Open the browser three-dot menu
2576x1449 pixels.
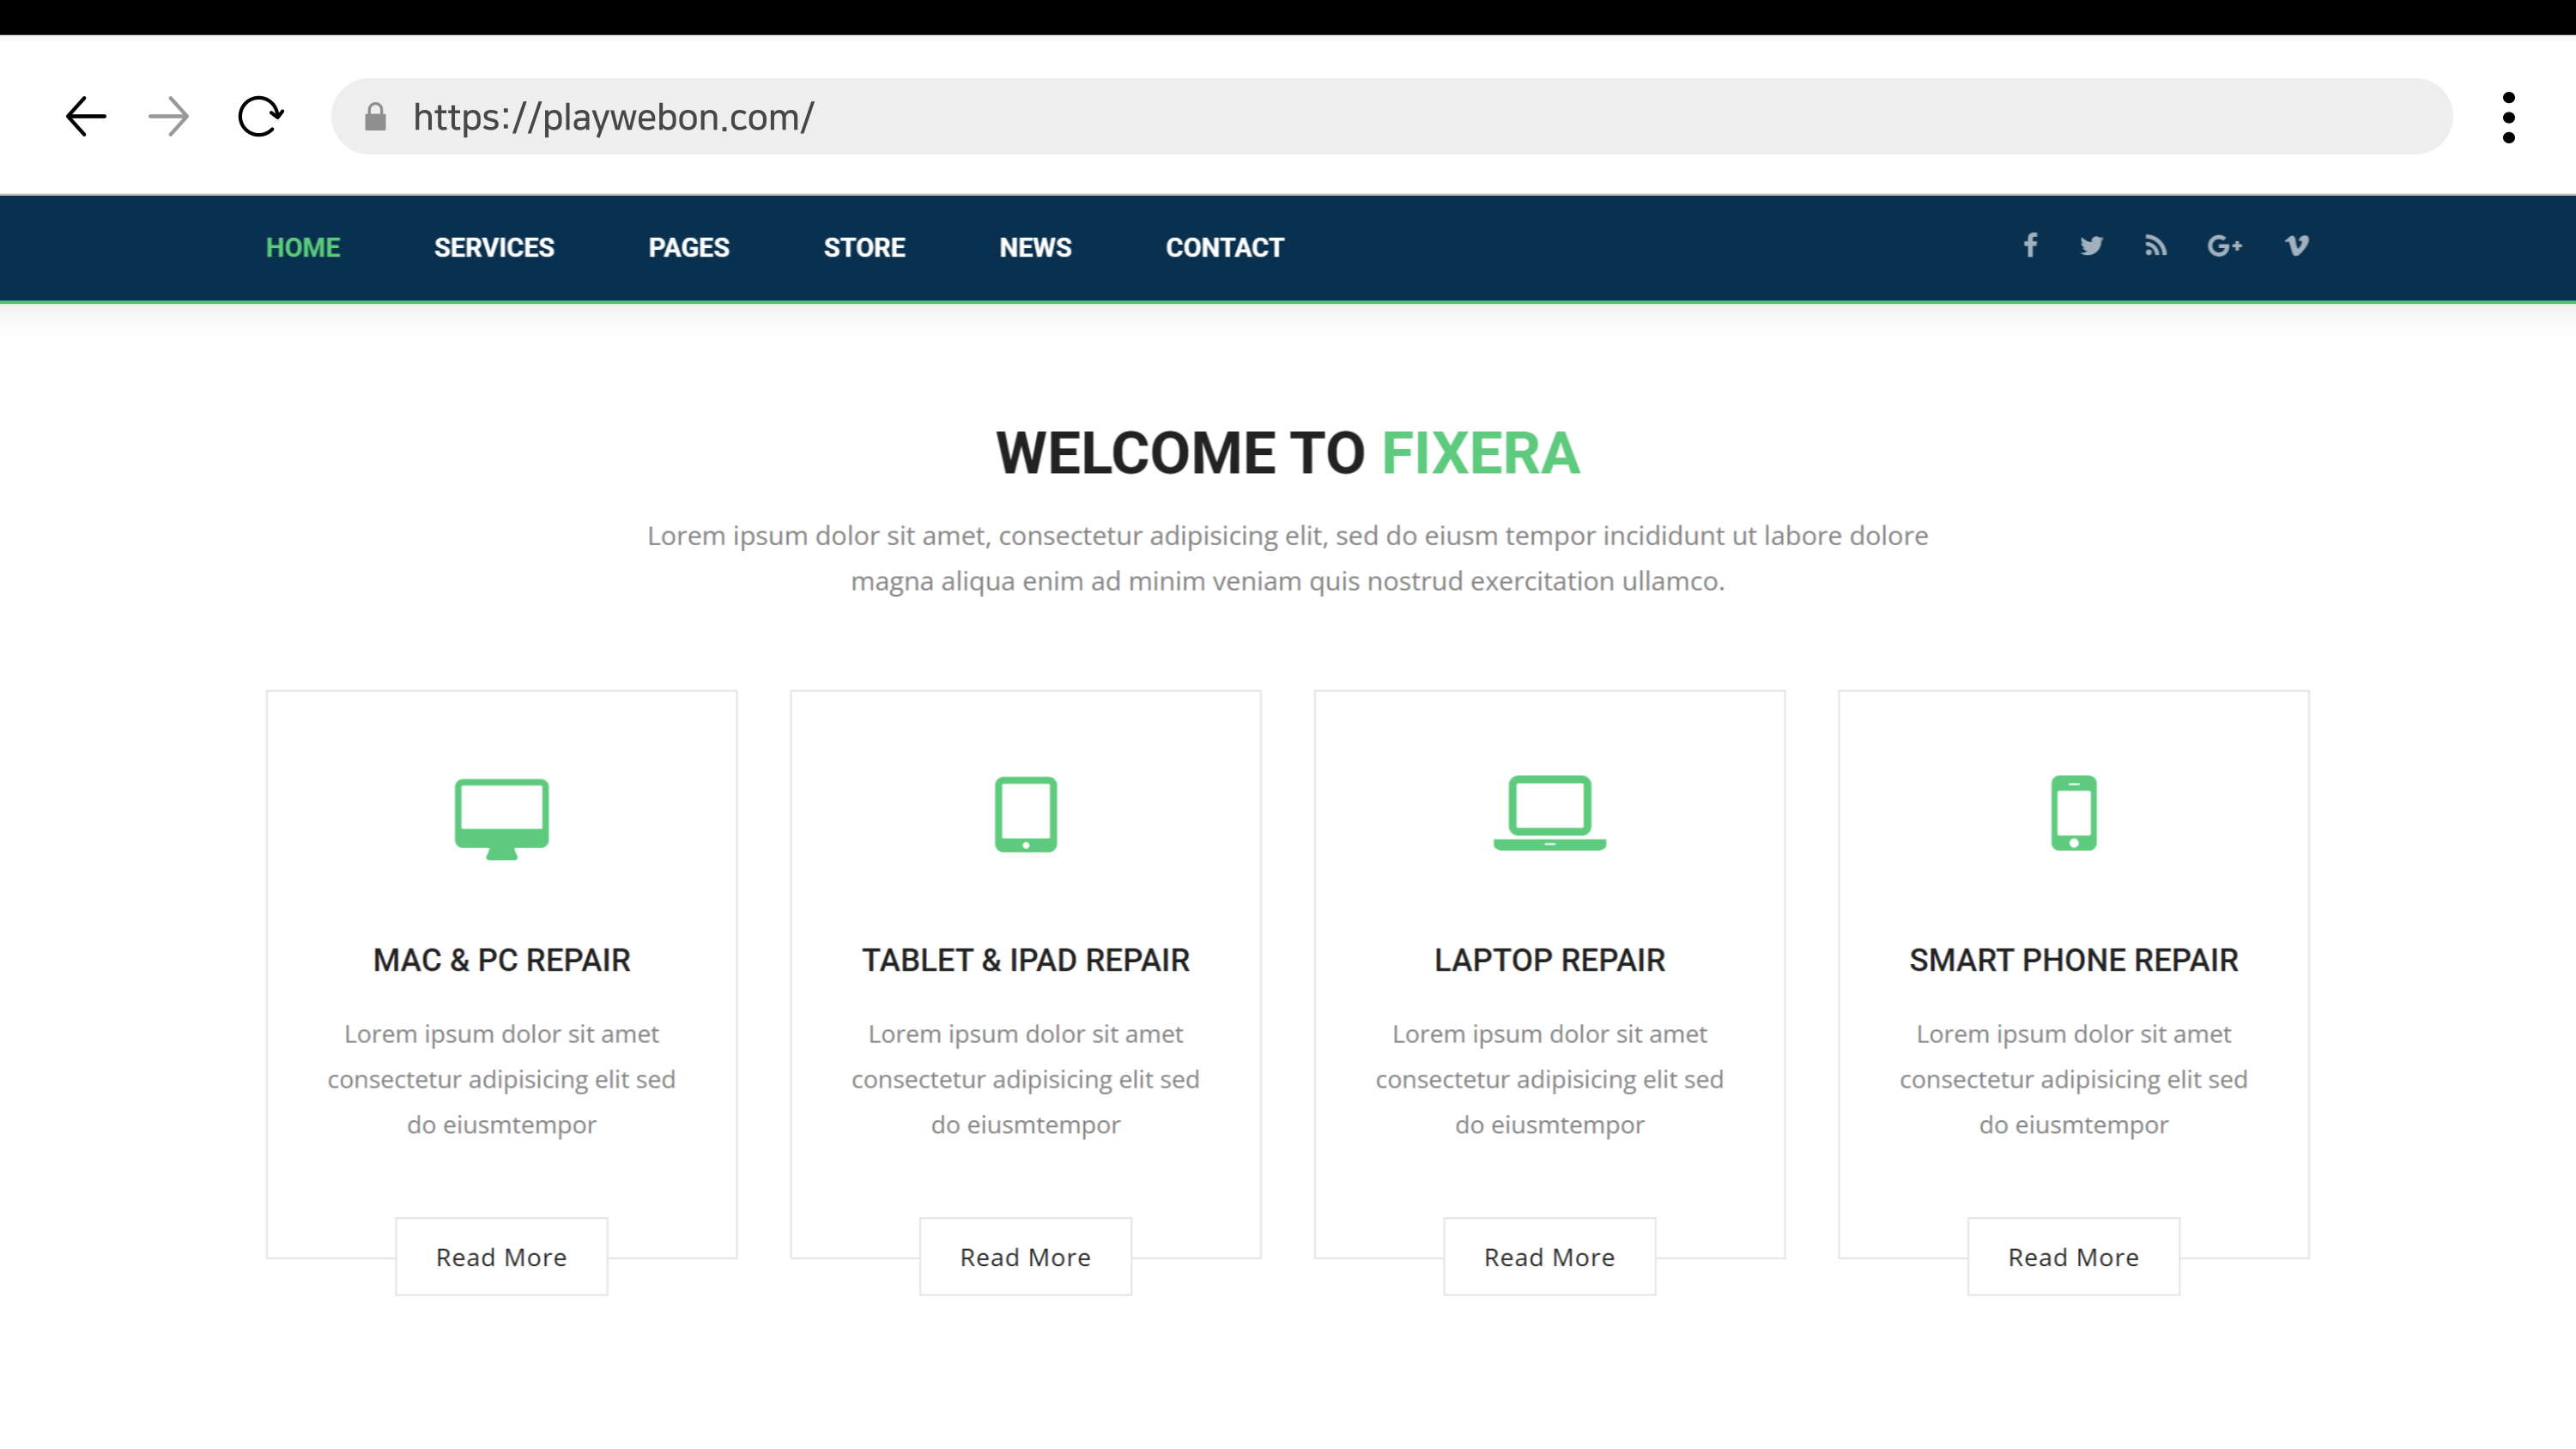pos(2508,118)
